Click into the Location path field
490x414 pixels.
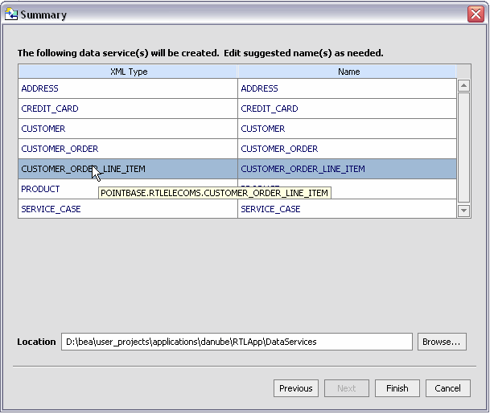[x=237, y=342]
